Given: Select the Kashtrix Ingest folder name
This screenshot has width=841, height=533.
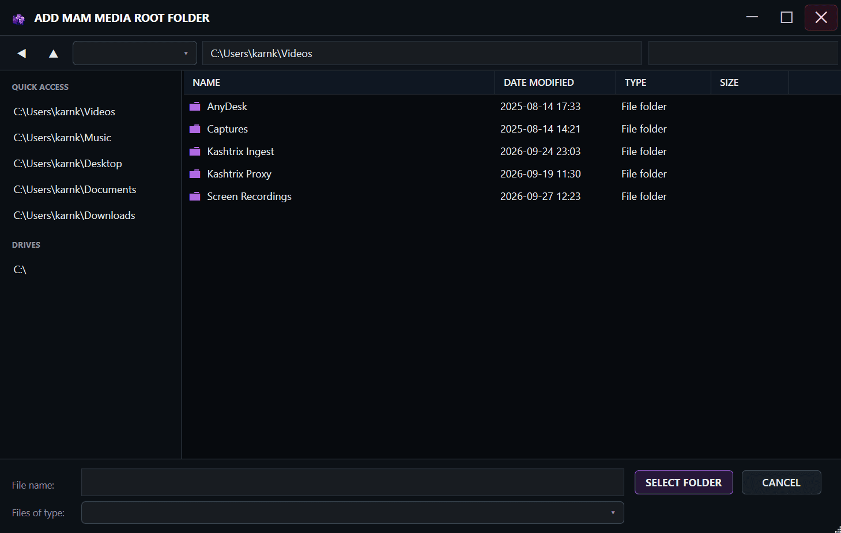Looking at the screenshot, I should [x=241, y=152].
